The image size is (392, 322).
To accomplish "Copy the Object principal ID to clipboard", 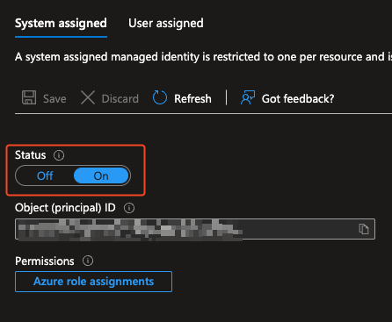I will (x=364, y=229).
